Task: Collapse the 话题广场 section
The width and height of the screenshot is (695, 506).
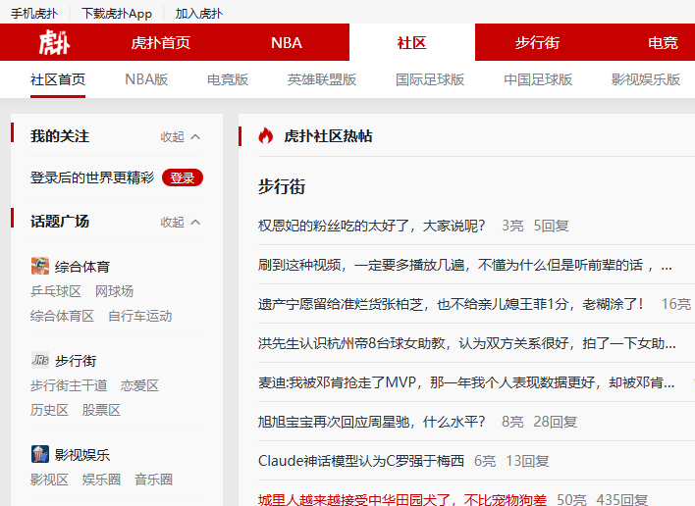Action: click(181, 222)
